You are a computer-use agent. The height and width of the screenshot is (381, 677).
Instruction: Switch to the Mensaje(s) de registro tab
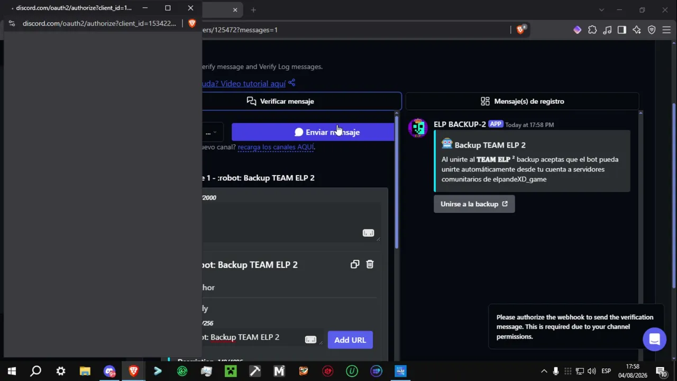tap(523, 101)
